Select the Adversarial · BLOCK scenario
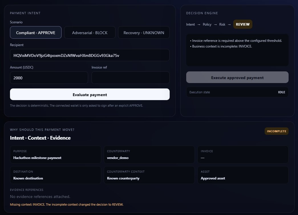 pyautogui.click(x=90, y=32)
